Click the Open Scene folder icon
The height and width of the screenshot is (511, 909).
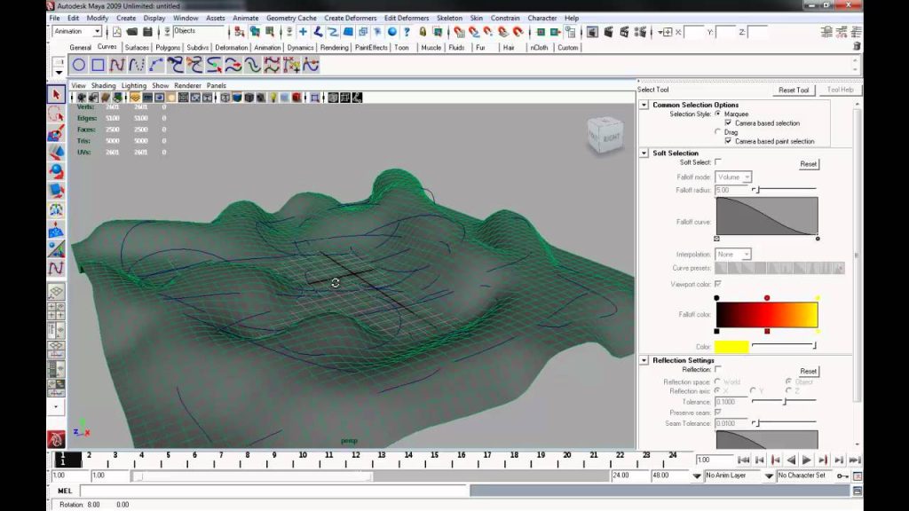(x=132, y=32)
